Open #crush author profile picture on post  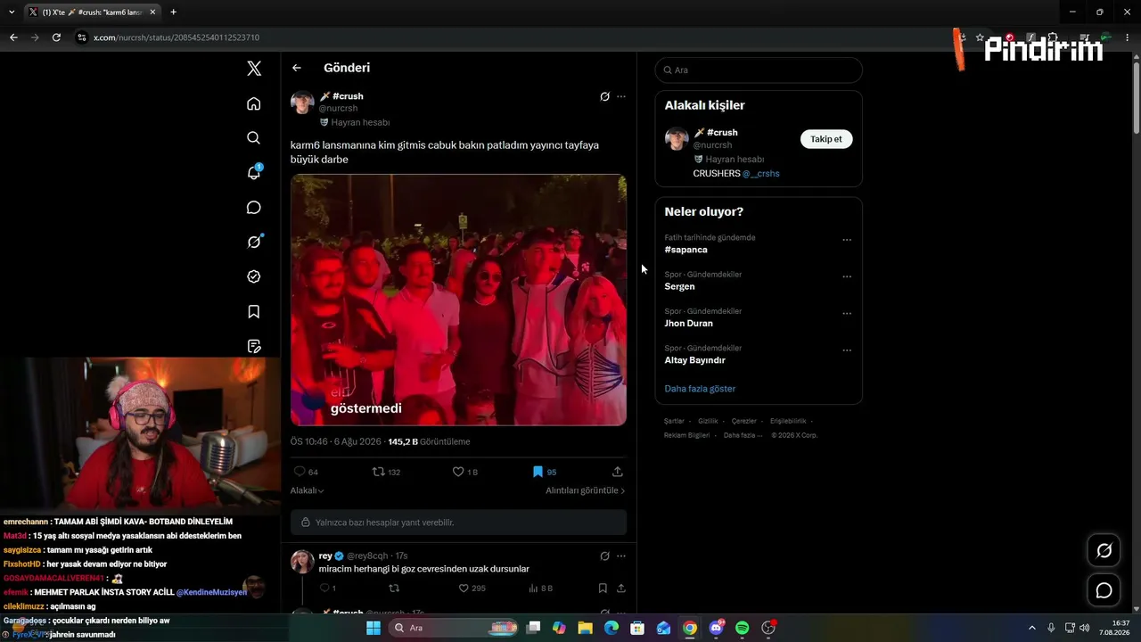[302, 103]
